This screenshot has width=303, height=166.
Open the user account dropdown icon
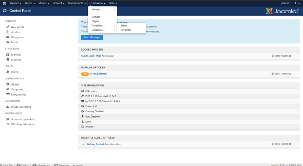click(x=295, y=3)
